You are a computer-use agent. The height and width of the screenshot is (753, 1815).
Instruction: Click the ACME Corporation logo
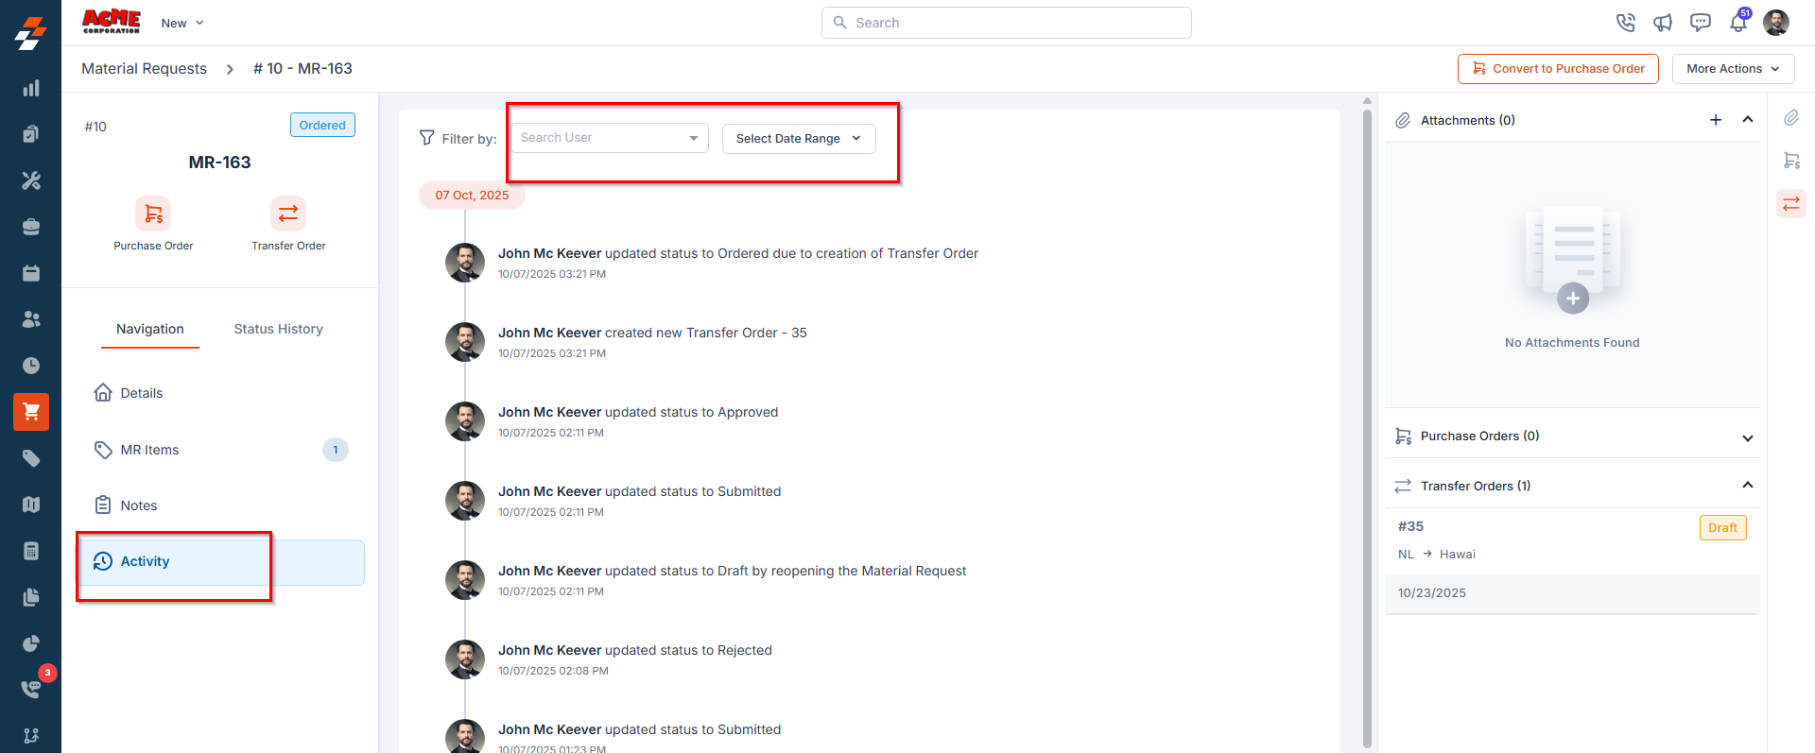[x=112, y=22]
